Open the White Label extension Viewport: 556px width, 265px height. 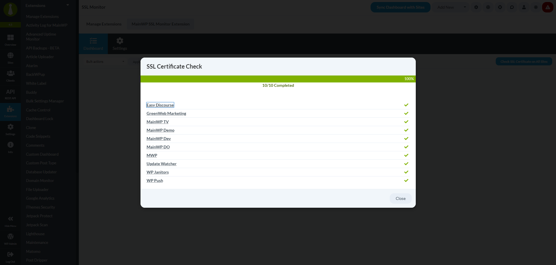tap(36, 83)
